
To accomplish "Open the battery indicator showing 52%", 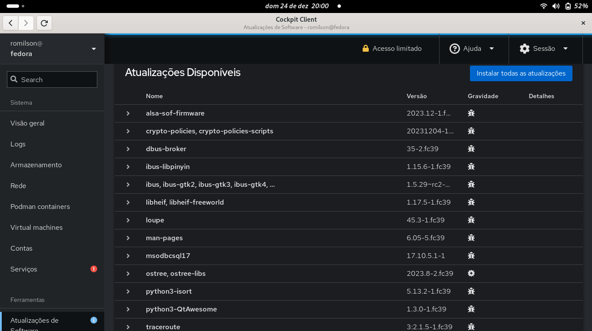I will click(576, 6).
